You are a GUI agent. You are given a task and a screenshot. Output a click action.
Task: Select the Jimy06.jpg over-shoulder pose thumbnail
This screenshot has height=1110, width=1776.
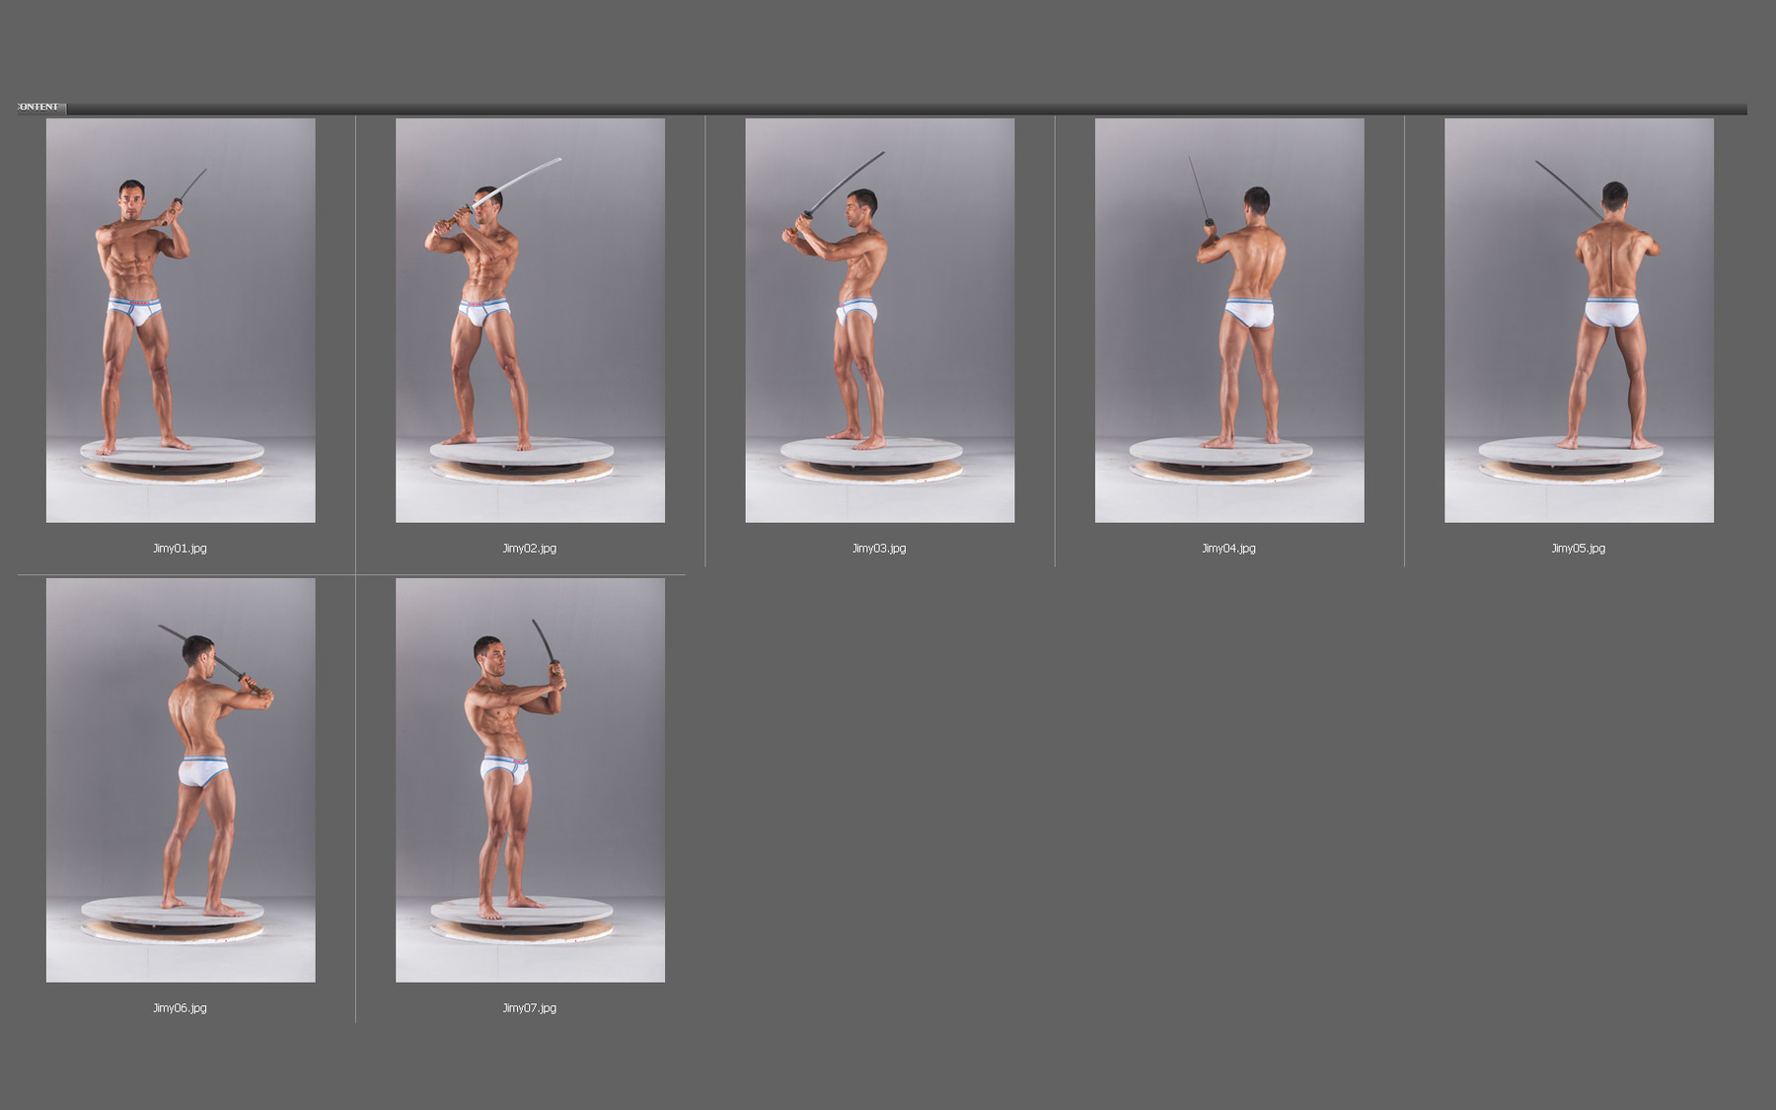(x=183, y=779)
